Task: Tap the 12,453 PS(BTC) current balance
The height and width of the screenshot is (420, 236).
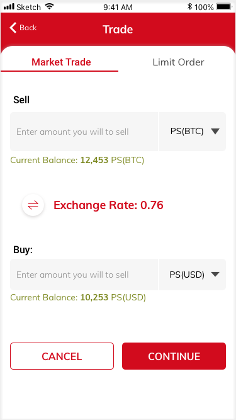Action: 112,161
